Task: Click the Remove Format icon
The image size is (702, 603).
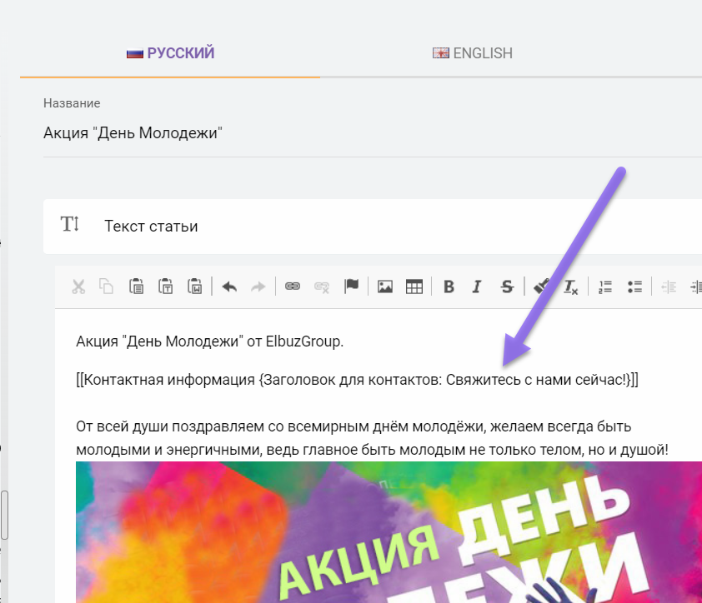Action: coord(570,287)
